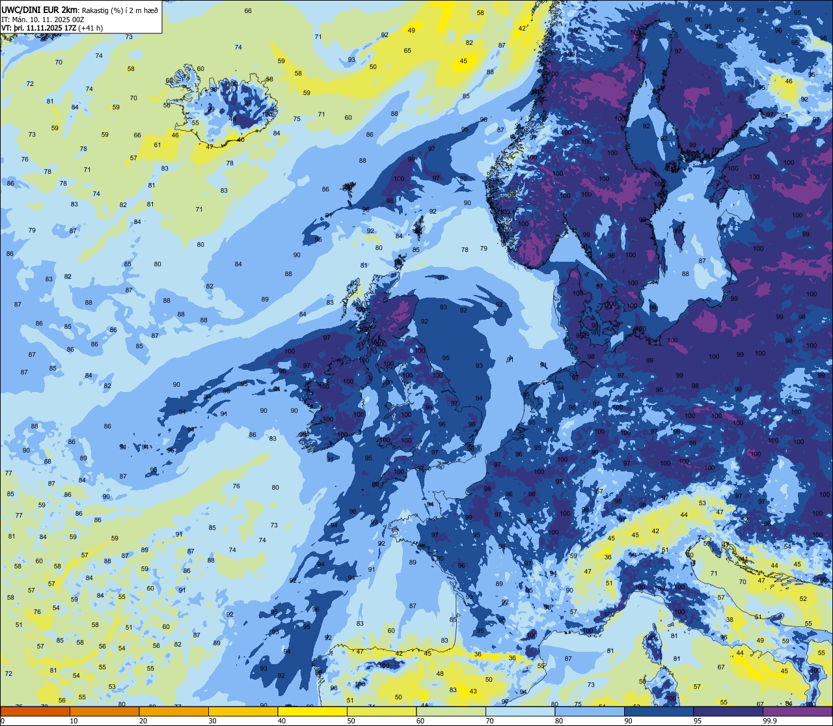Pick the light green 60–70 legend band
The height and width of the screenshot is (726, 833).
click(x=451, y=712)
